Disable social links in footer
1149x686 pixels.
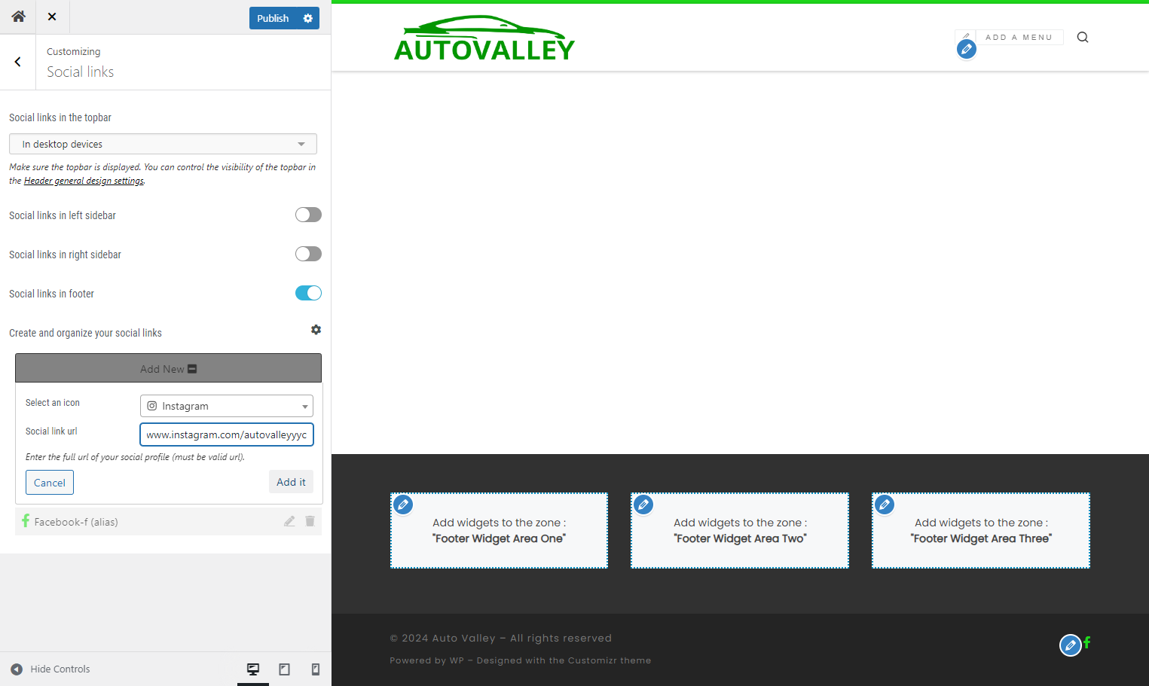(x=308, y=293)
